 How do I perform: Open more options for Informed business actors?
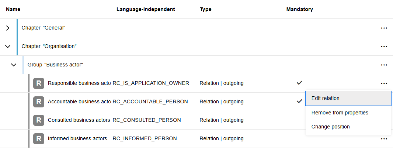pyautogui.click(x=384, y=139)
